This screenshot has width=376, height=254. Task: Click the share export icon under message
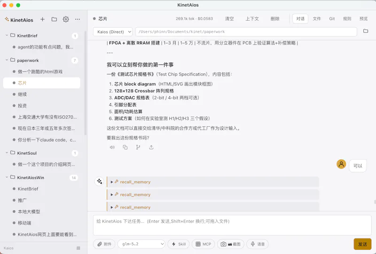[151, 147]
